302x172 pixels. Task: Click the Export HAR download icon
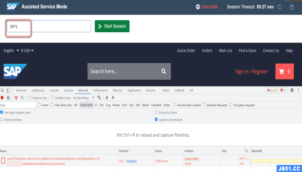[113, 98]
